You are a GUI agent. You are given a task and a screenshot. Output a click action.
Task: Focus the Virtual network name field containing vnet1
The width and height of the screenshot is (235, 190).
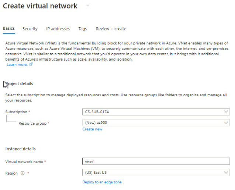click(156, 161)
